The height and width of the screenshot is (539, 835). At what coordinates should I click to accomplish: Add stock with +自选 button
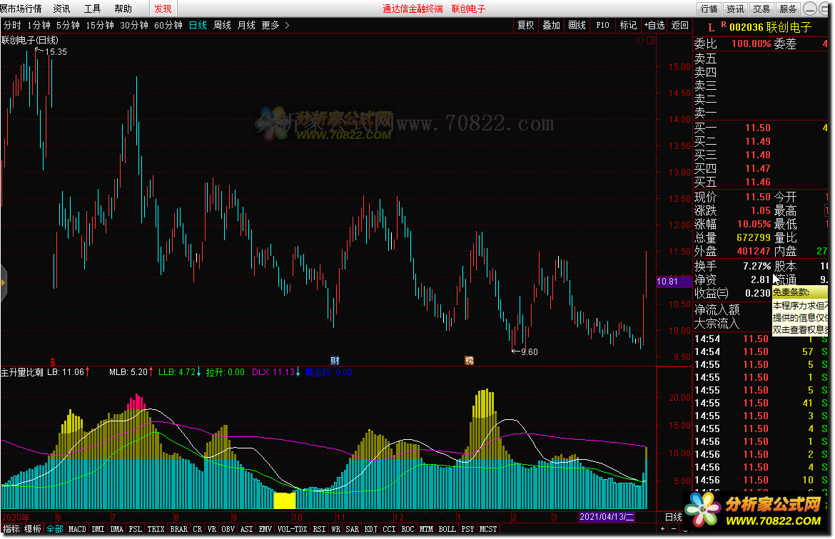click(654, 25)
